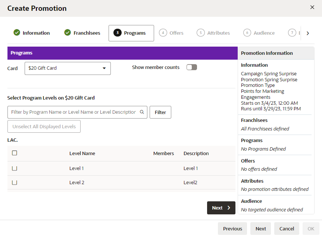
Task: Tick the select-all checkbox in table header
Action: (x=15, y=153)
